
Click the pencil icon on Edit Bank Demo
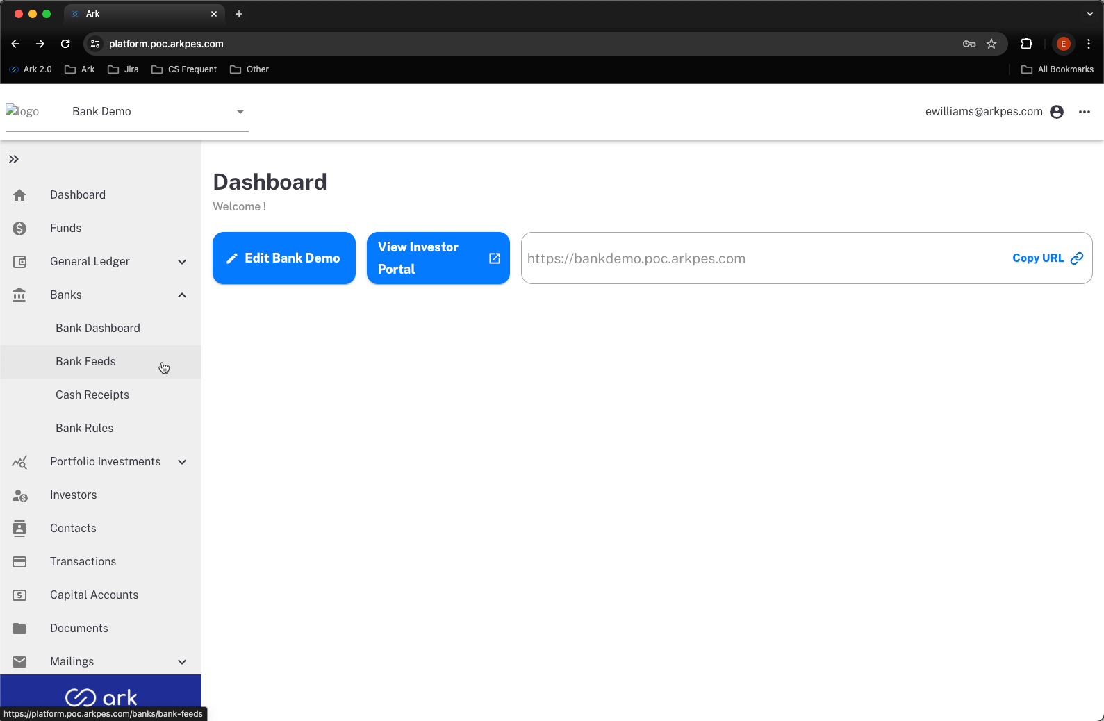click(x=232, y=258)
